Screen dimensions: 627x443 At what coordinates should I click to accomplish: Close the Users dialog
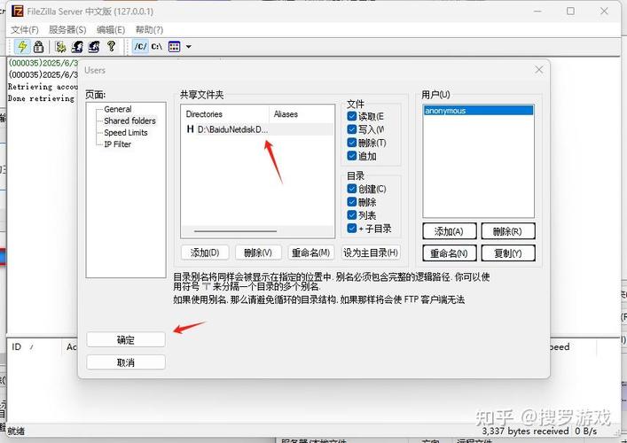pos(538,70)
